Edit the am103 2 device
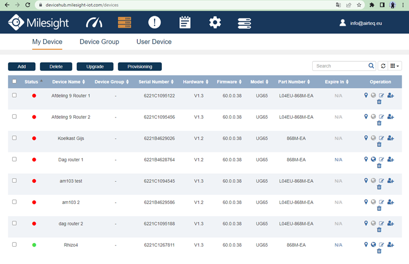 click(381, 202)
